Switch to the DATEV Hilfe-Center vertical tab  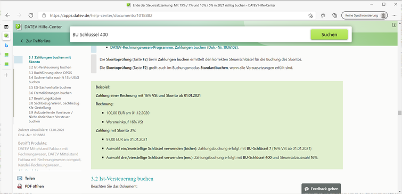coord(6,36)
